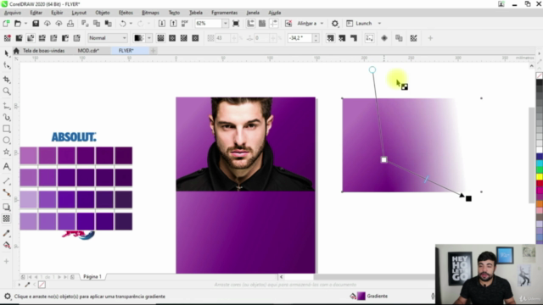Open Edit transparency dialog icon
This screenshot has height=305, width=543.
(413, 38)
